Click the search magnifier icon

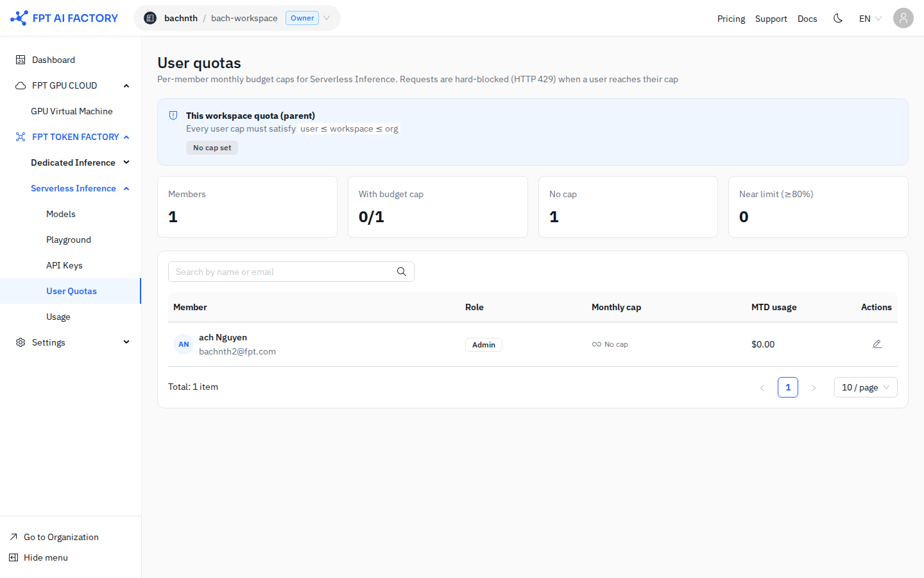tap(402, 272)
